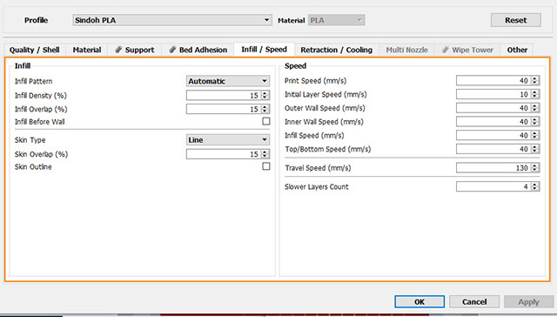Adjust Skin Overlap spinner arrows

click(x=265, y=154)
